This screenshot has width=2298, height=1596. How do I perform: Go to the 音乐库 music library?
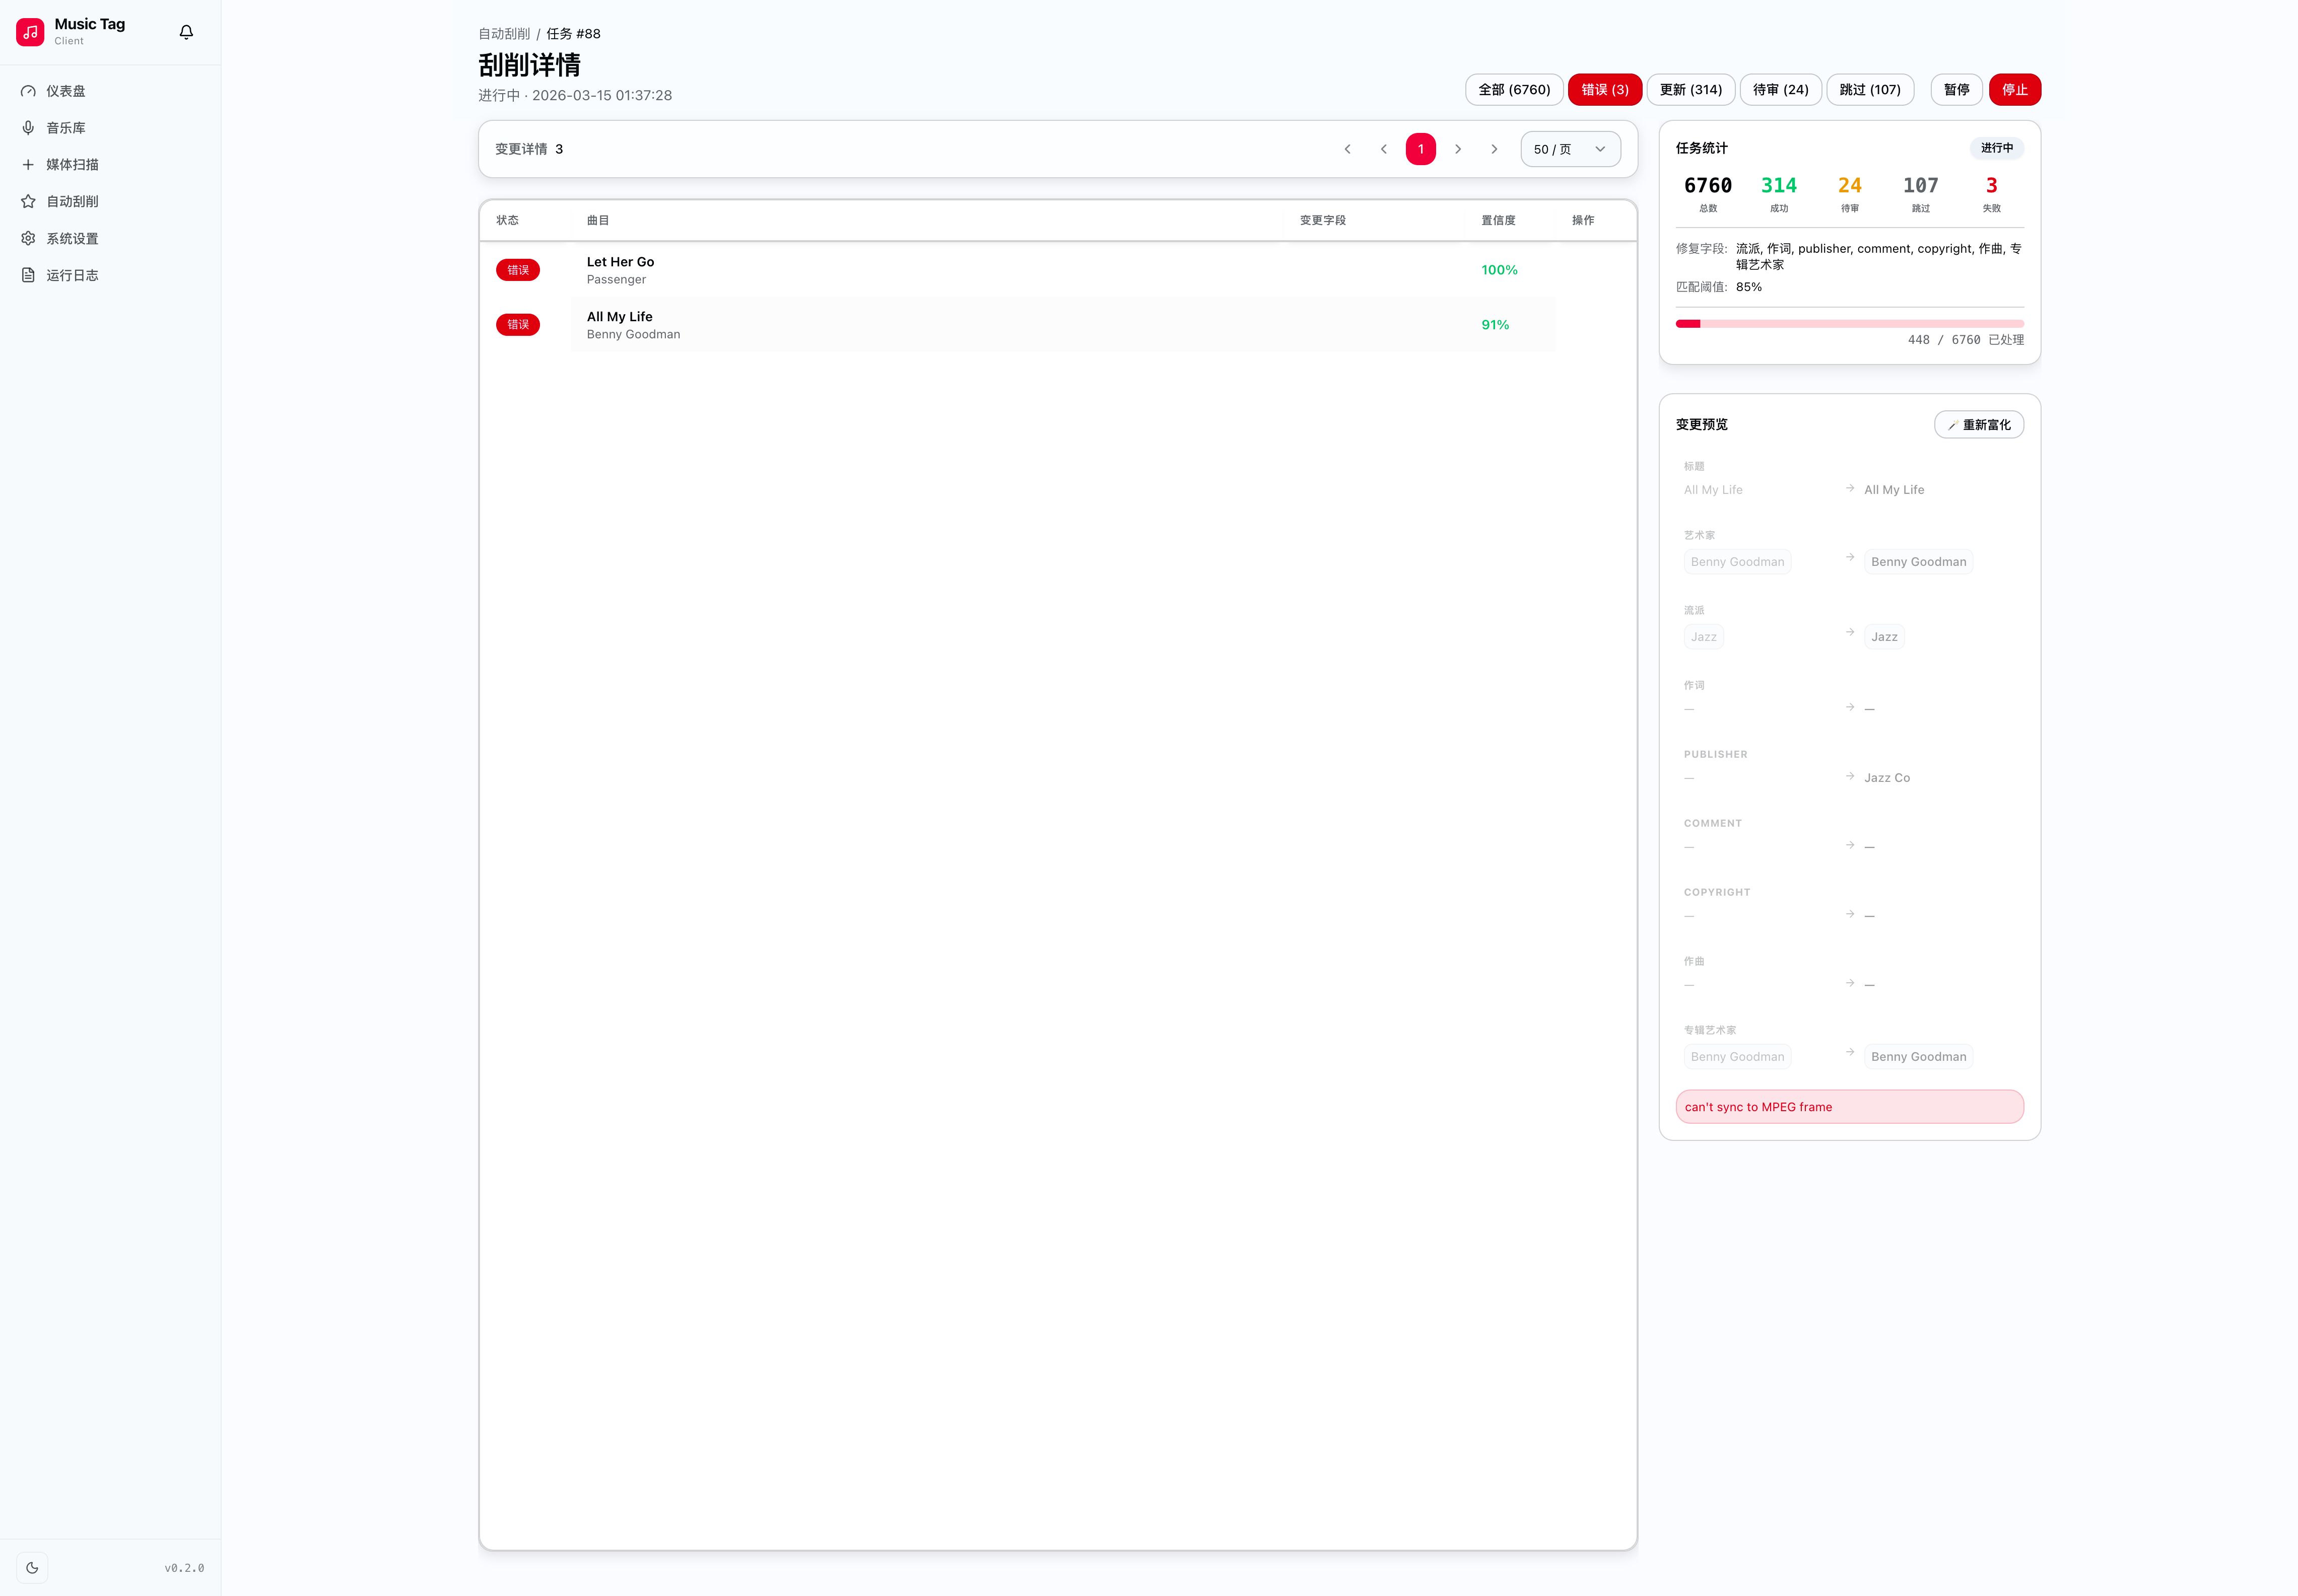point(66,128)
